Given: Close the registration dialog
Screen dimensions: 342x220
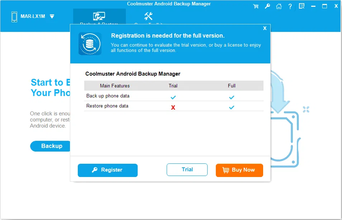Looking at the screenshot, I should point(265,28).
